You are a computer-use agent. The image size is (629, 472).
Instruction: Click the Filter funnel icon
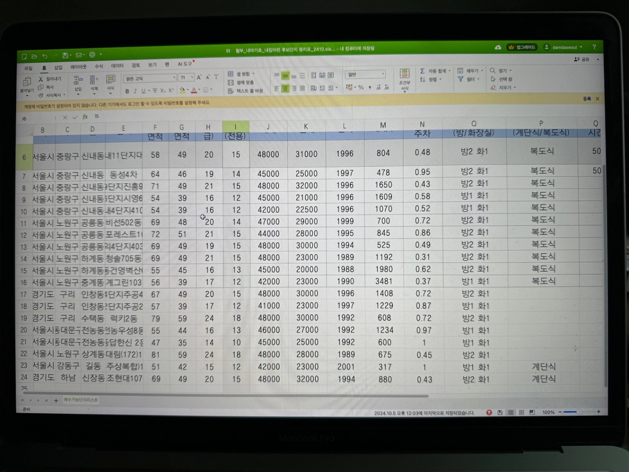point(460,80)
